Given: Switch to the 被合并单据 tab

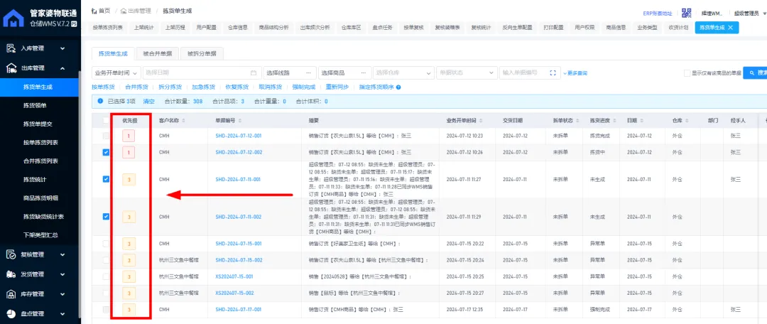Looking at the screenshot, I should (x=157, y=53).
